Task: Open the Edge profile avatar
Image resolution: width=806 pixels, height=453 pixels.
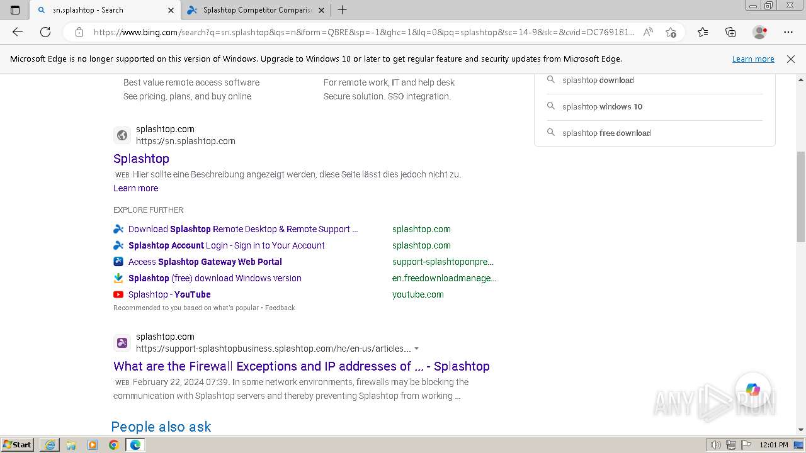Action: coord(760,32)
